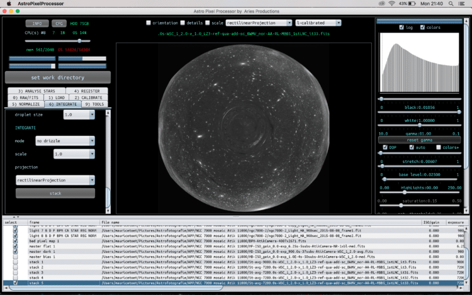472x295 pixels.
Task: Uncheck the master flat 1 row checkbox
Action: 15,247
